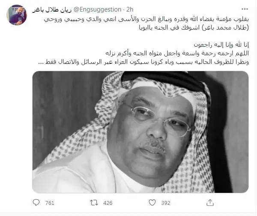Open the share tweet icon
Viewport: 257px width, 216px height.
pos(210,203)
